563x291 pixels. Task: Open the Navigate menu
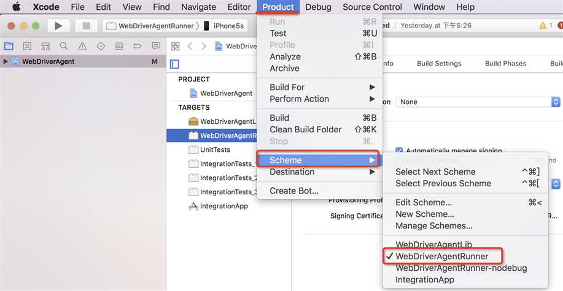coord(198,7)
